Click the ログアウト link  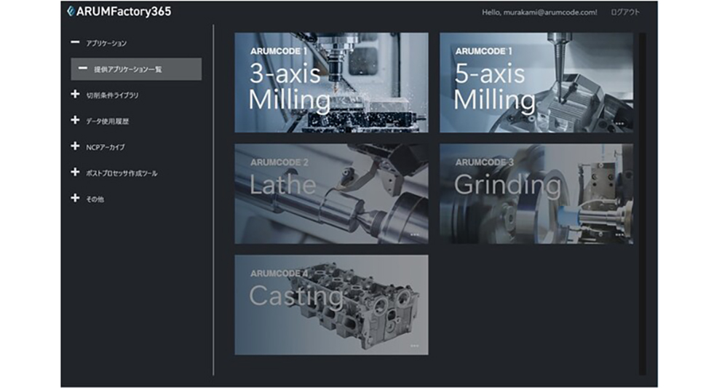tap(625, 12)
